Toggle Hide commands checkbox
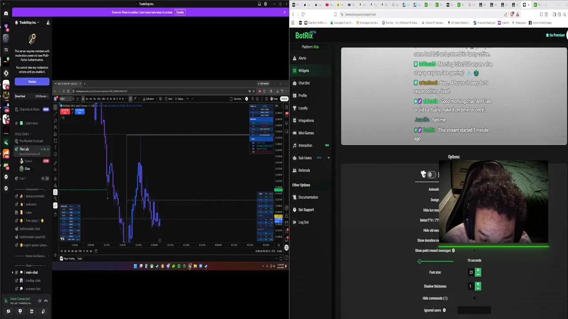Image resolution: width=568 pixels, height=319 pixels. (474, 298)
